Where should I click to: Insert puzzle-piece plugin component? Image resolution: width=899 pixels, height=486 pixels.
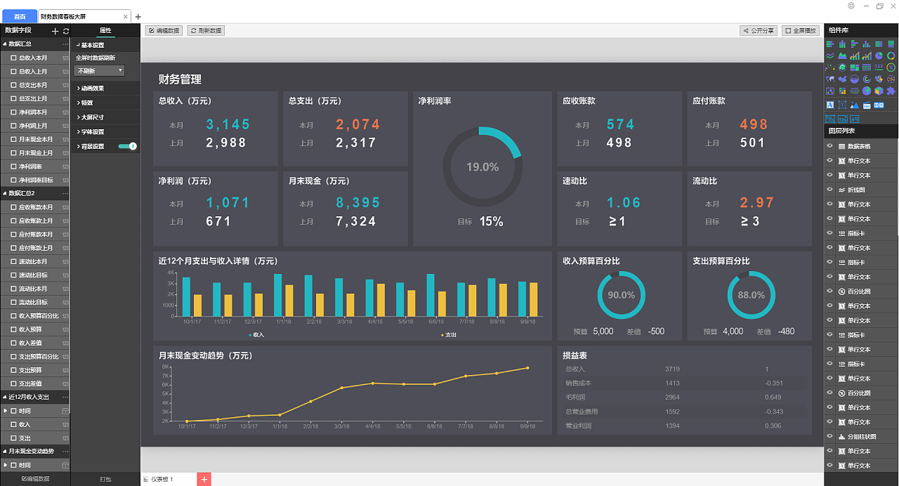[891, 91]
